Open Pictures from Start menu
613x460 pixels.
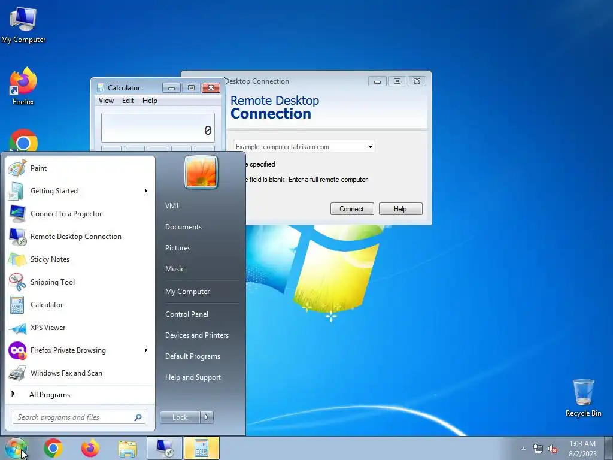(x=177, y=248)
